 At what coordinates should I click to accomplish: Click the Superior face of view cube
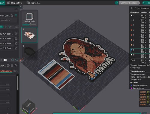click(x=29, y=104)
